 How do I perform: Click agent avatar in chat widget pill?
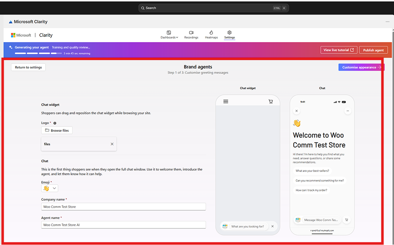225,226
